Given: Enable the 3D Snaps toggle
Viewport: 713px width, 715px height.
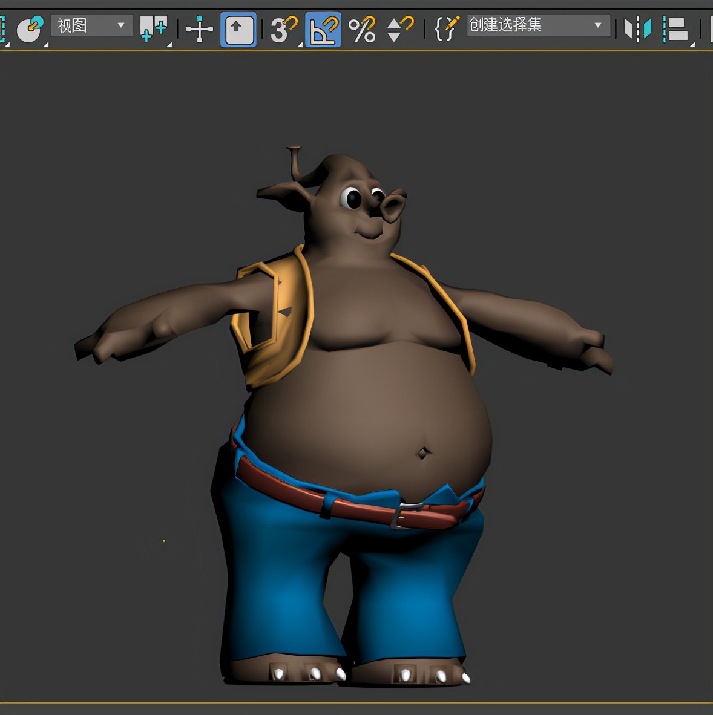Looking at the screenshot, I should [283, 29].
